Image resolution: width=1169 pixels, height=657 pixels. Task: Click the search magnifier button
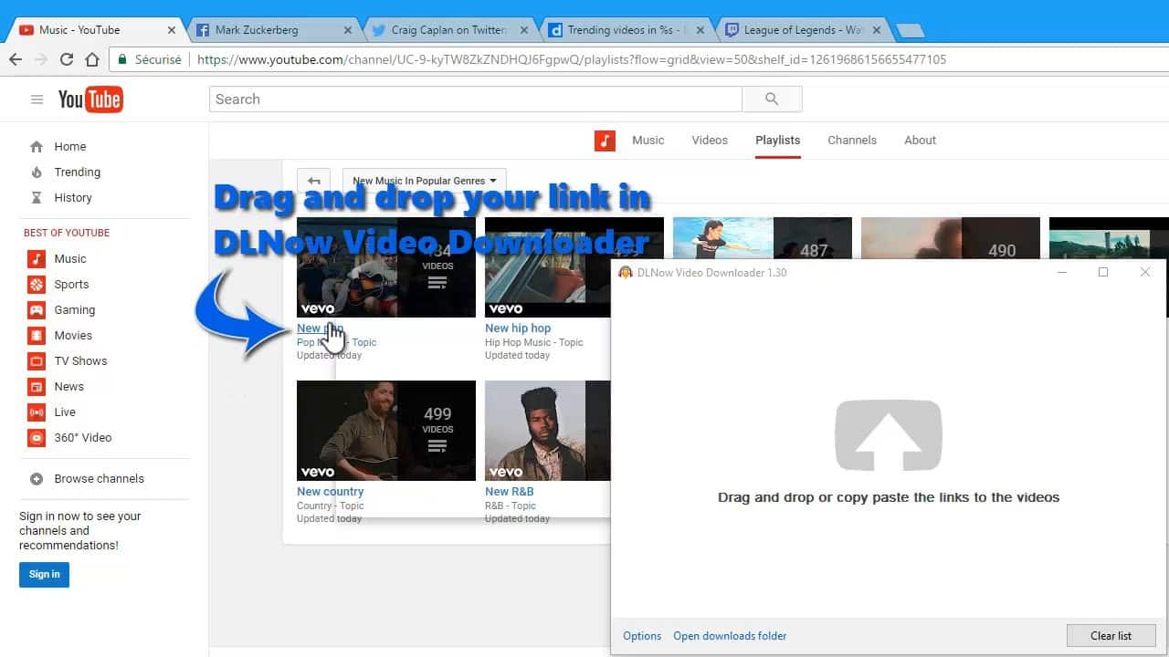772,99
